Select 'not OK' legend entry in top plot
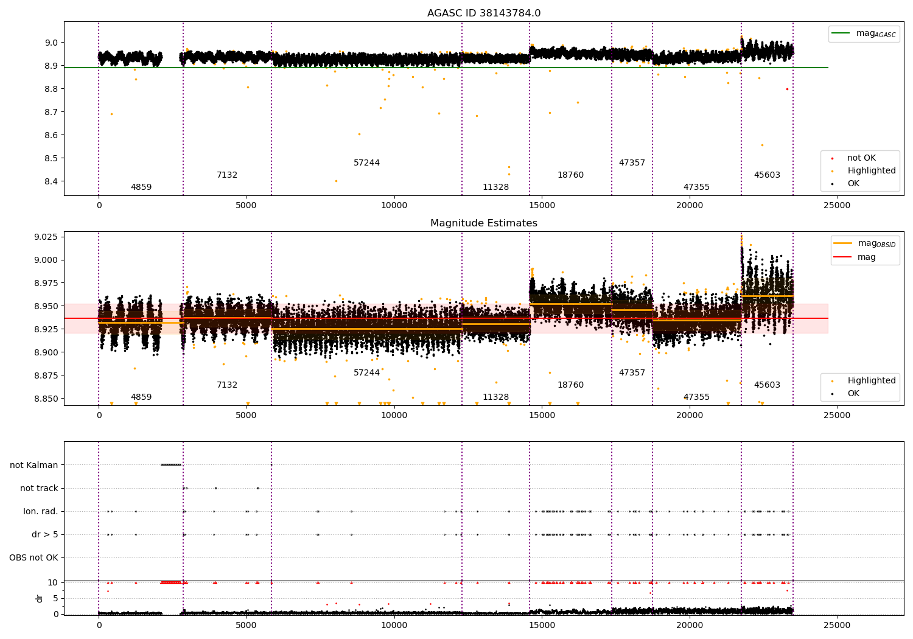The image size is (913, 639). (861, 158)
